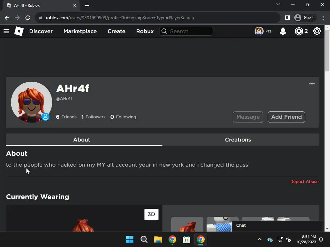Click the About bio text
The image size is (330, 247).
coord(127,165)
